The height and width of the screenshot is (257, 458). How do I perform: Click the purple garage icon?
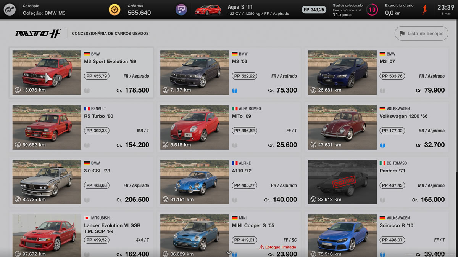point(181,10)
